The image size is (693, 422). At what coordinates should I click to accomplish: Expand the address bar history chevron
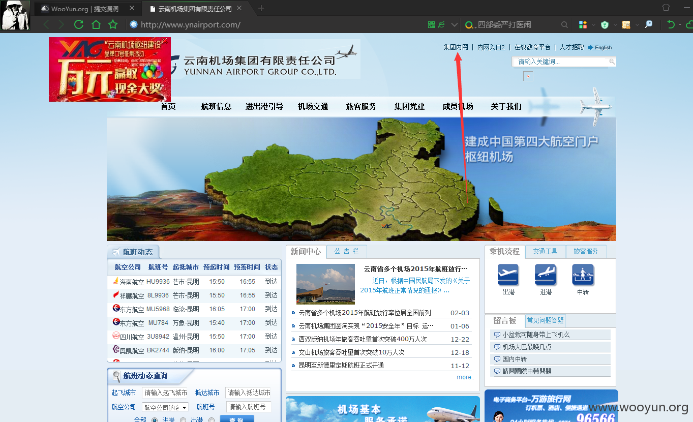click(x=455, y=24)
